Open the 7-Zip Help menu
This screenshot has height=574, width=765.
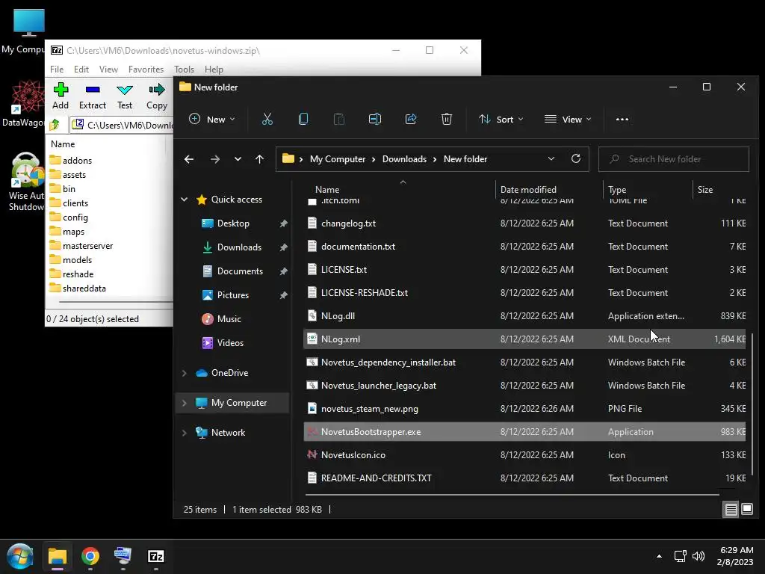pyautogui.click(x=214, y=70)
